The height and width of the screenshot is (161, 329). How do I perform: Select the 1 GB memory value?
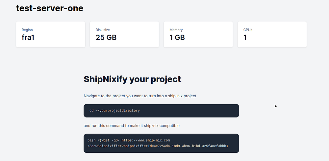pyautogui.click(x=177, y=38)
